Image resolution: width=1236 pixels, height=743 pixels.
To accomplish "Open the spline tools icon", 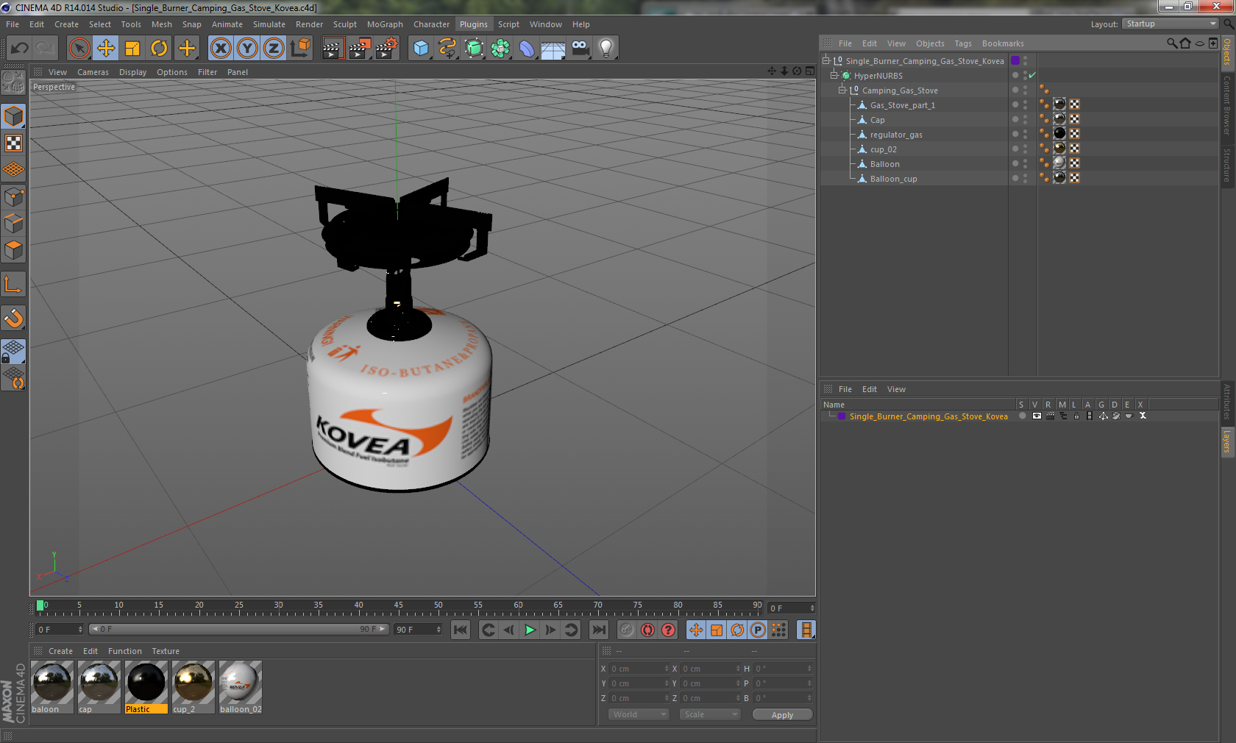I will coord(447,49).
